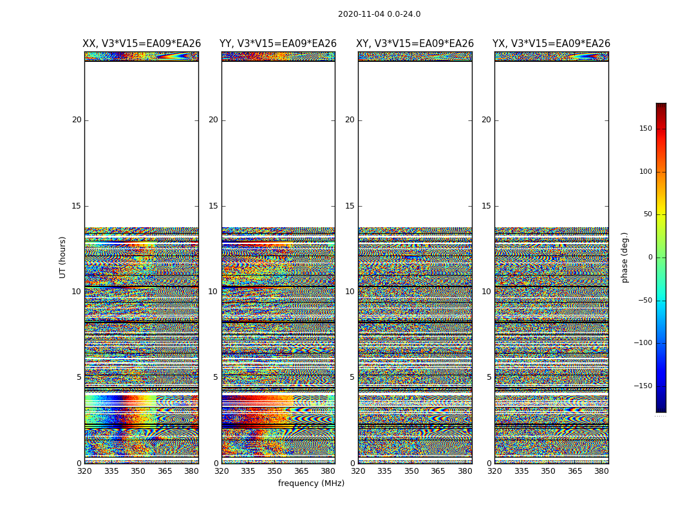Click the 5 hour tick of YX panel
The image size is (676, 515).
click(489, 377)
